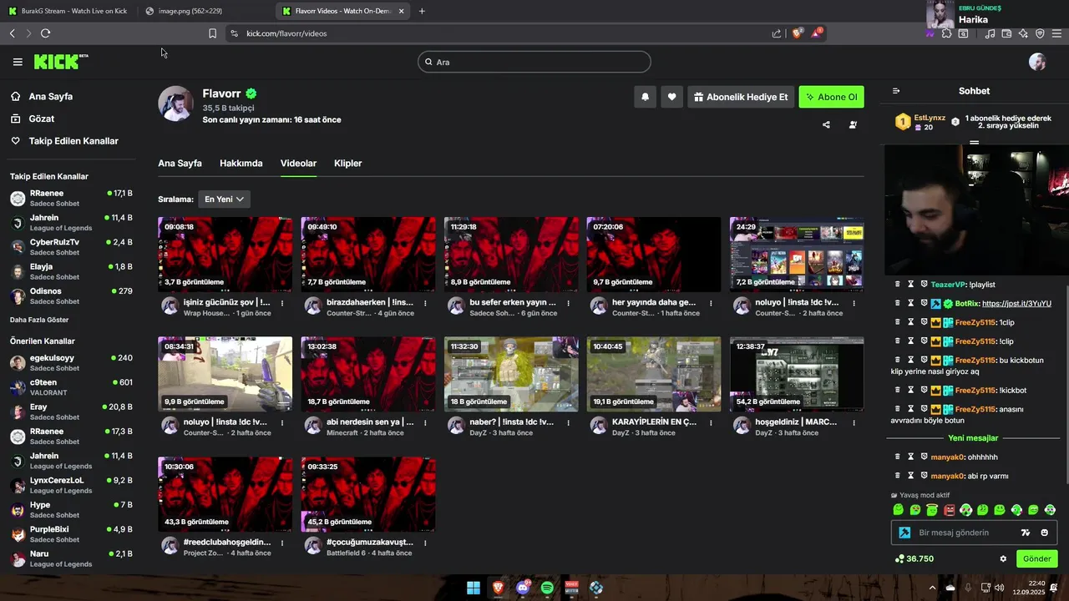The height and width of the screenshot is (601, 1069).
Task: Open Brave Shields icon in address bar
Action: point(797,33)
